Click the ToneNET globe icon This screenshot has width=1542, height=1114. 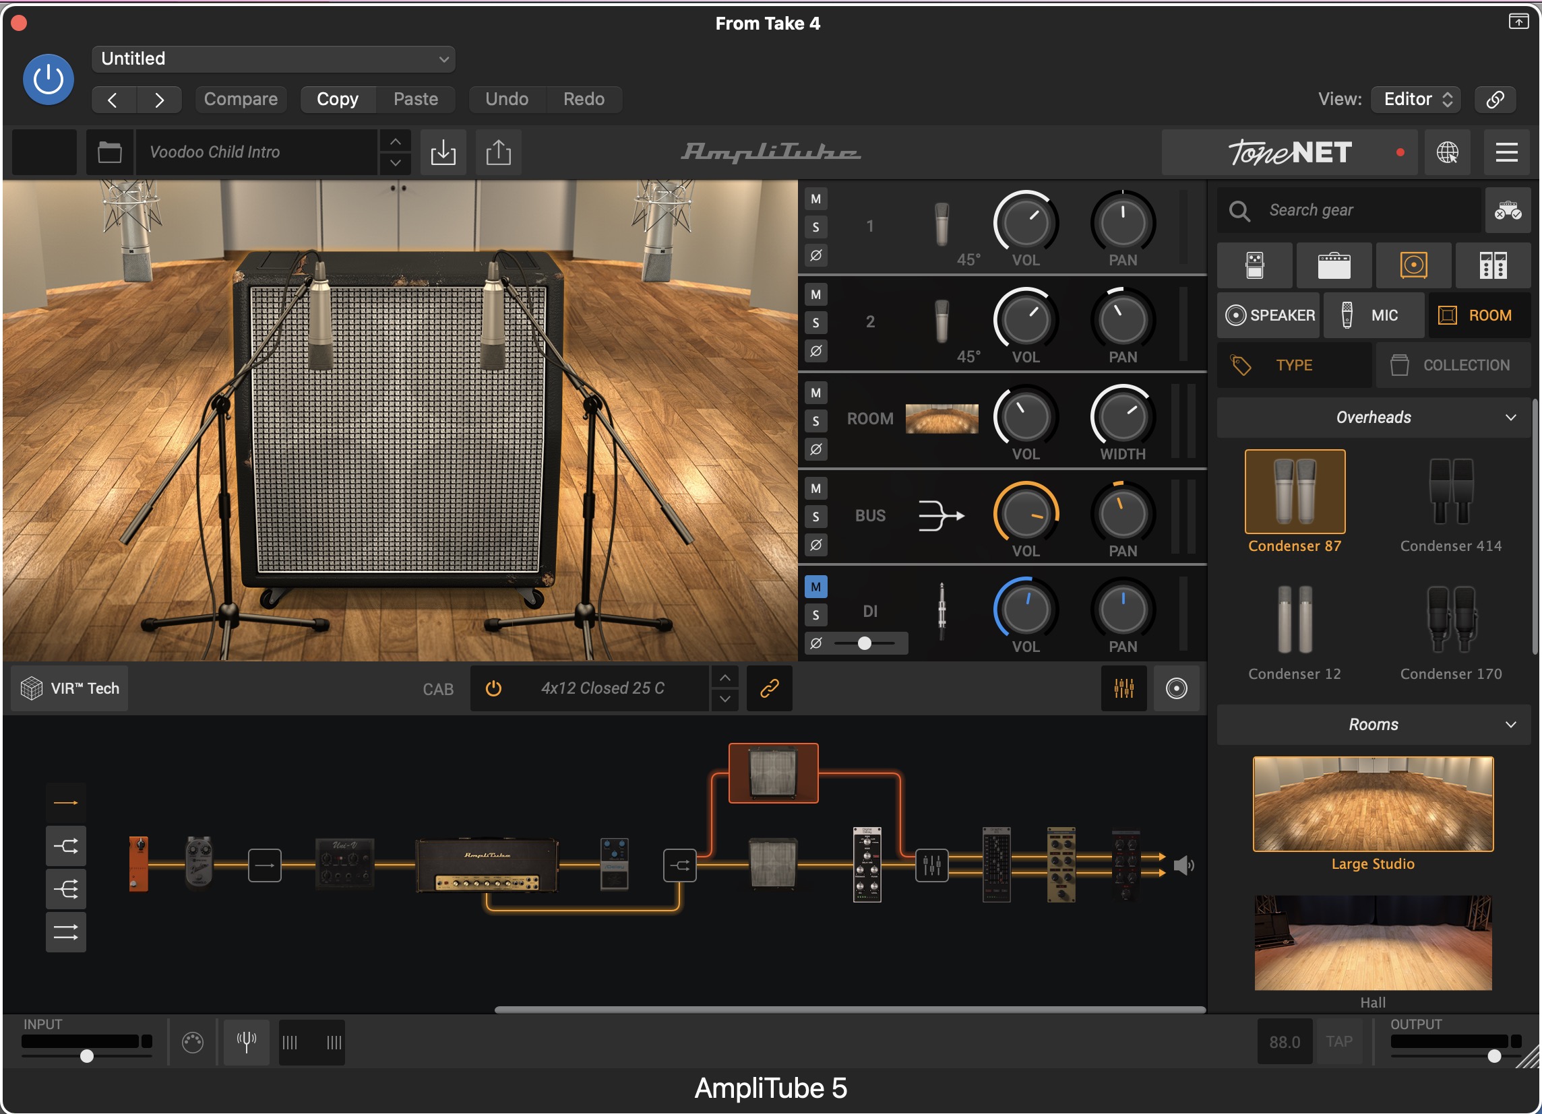1448,152
